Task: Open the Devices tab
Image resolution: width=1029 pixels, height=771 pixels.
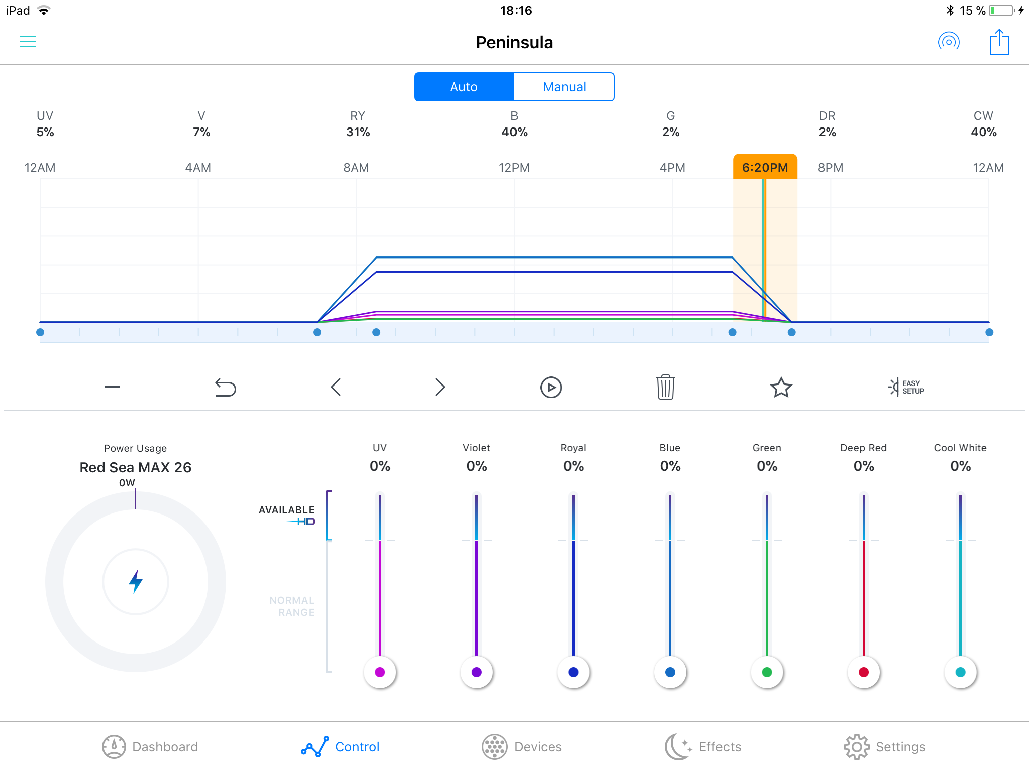Action: pos(522,747)
